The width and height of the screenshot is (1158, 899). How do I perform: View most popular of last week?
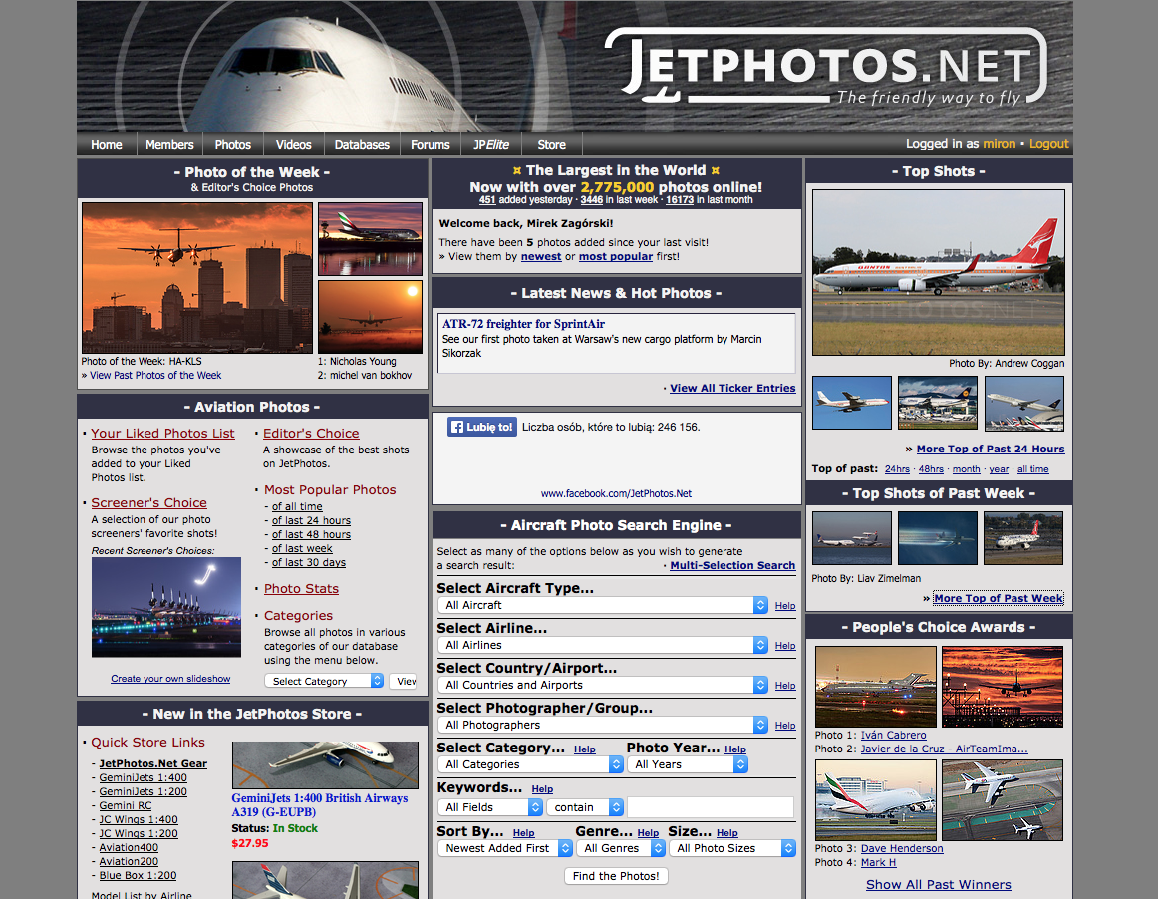click(302, 549)
